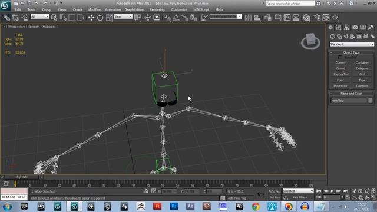Activate the Select Object tool
Viewport: 377px width, 212px height.
54,18
